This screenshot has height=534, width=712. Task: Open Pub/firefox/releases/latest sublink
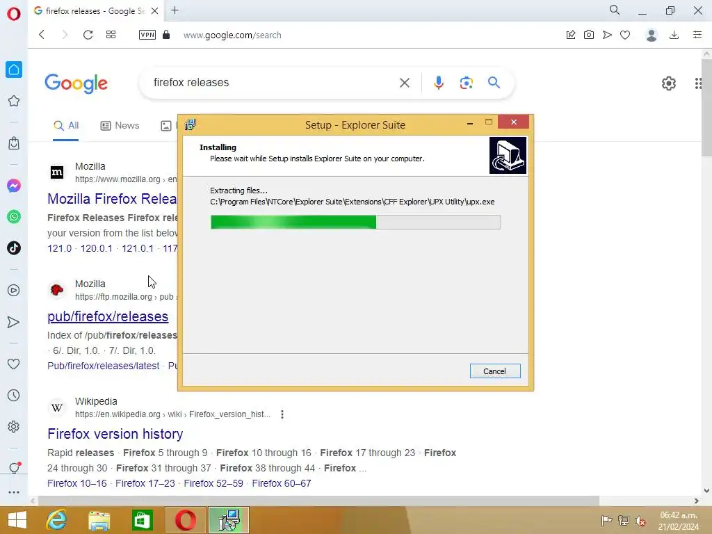103,366
